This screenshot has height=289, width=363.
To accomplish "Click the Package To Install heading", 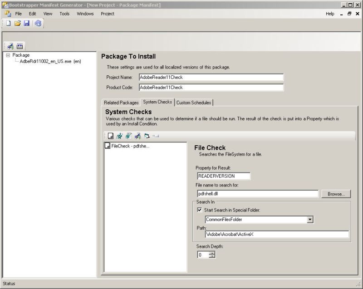I will coord(128,56).
